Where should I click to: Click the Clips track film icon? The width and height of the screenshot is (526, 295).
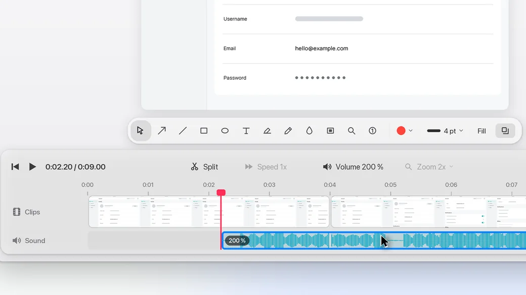click(16, 212)
